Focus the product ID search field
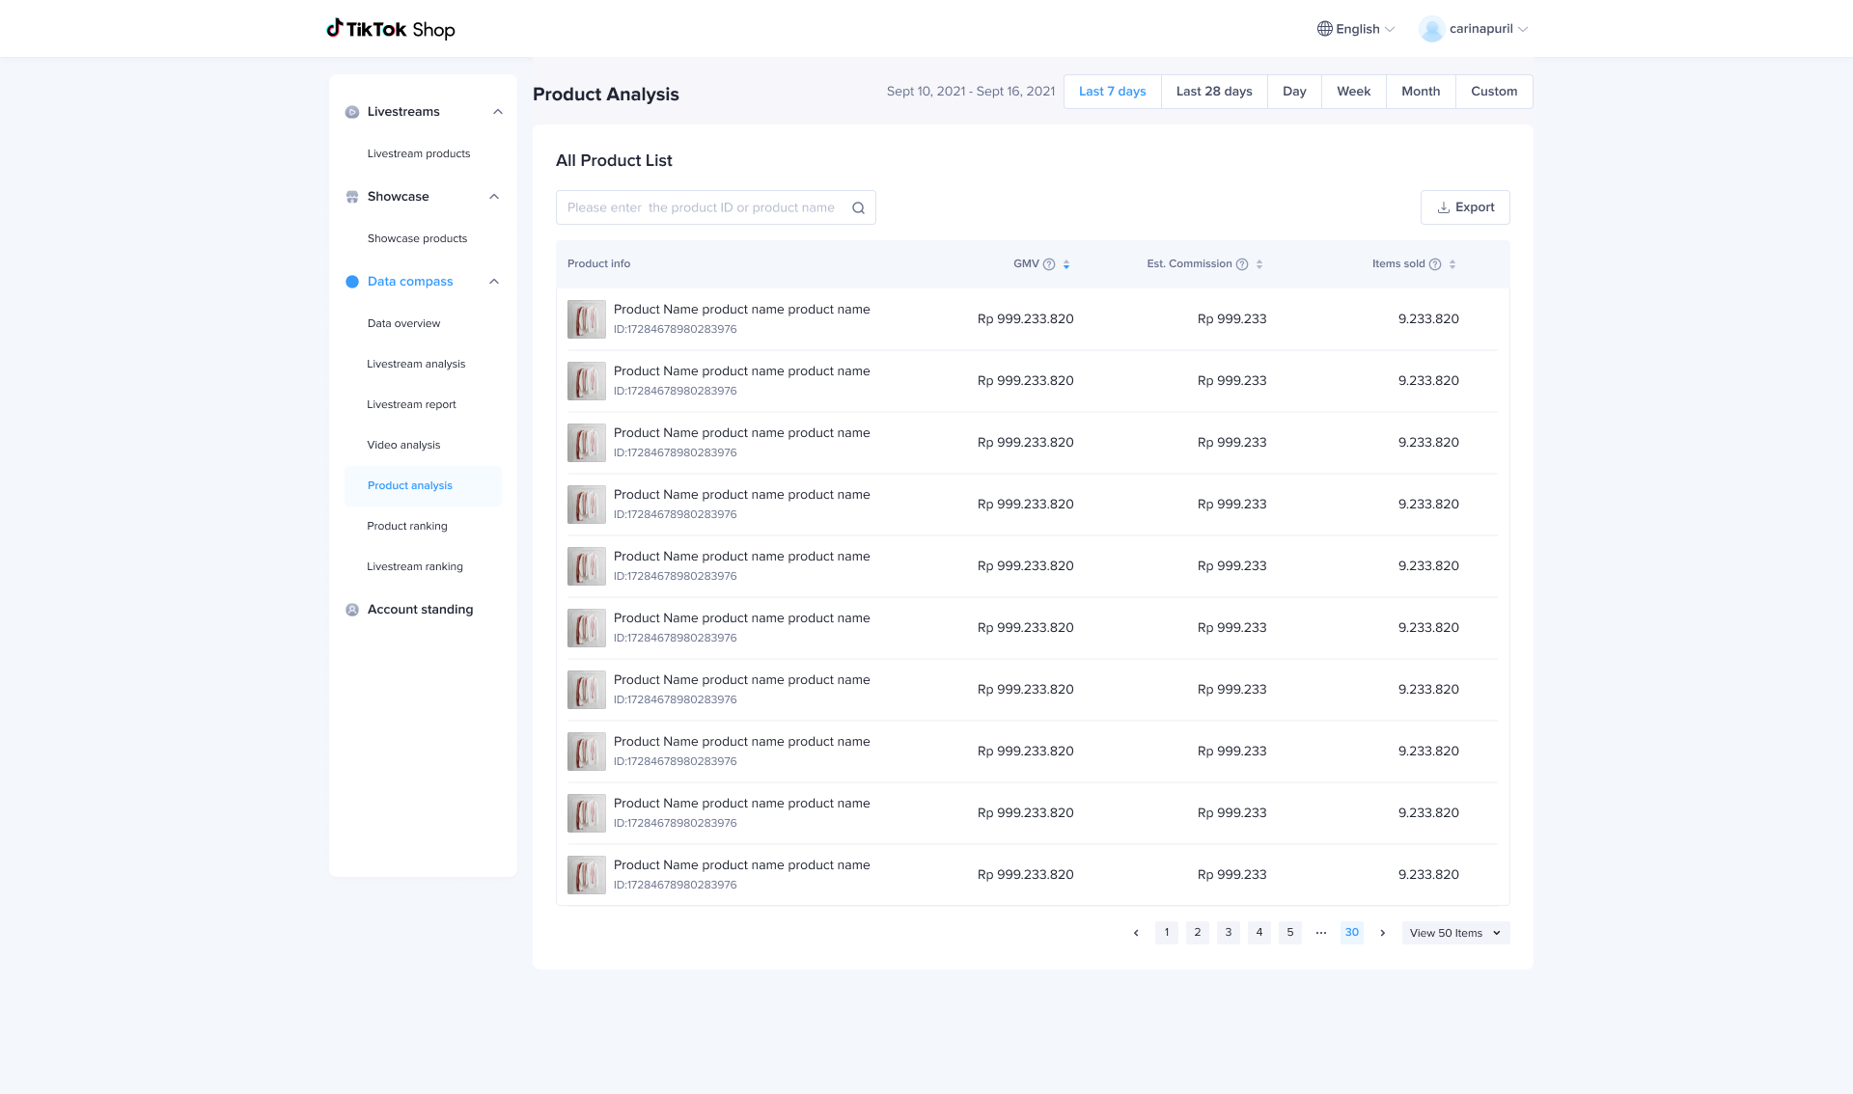Image resolution: width=1853 pixels, height=1094 pixels. (x=702, y=207)
